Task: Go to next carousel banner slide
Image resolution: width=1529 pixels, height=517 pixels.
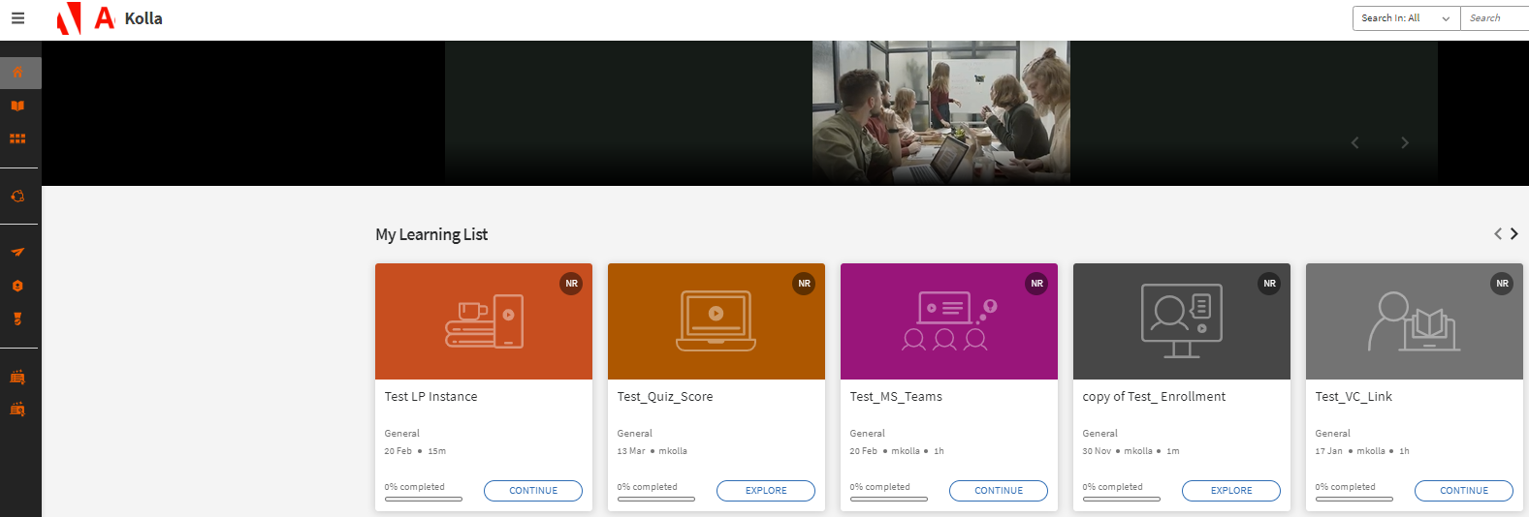Action: [1404, 143]
